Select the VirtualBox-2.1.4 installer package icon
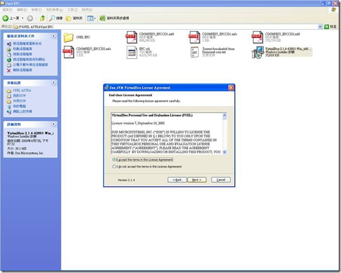The width and height of the screenshot is (341, 273). (x=257, y=52)
